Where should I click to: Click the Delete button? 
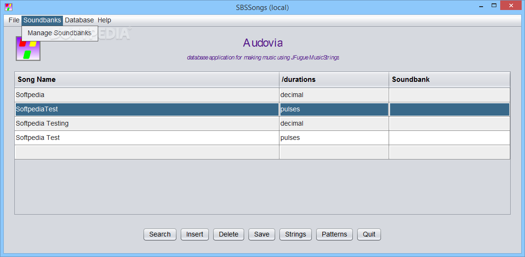pos(229,234)
